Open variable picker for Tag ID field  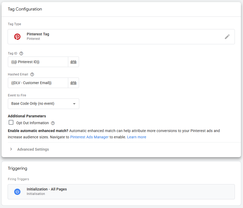[73, 62]
